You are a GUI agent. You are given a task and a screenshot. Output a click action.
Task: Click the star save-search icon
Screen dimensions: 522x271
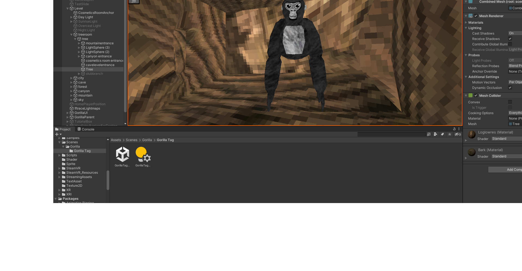coord(450,134)
